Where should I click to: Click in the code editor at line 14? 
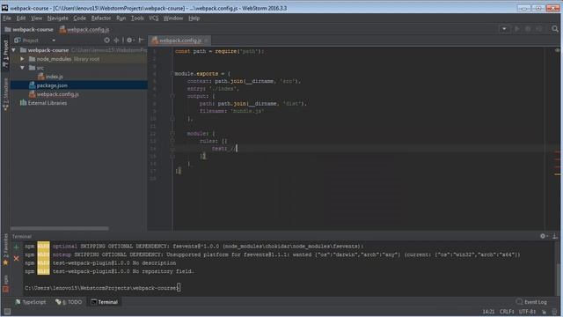[359, 149]
